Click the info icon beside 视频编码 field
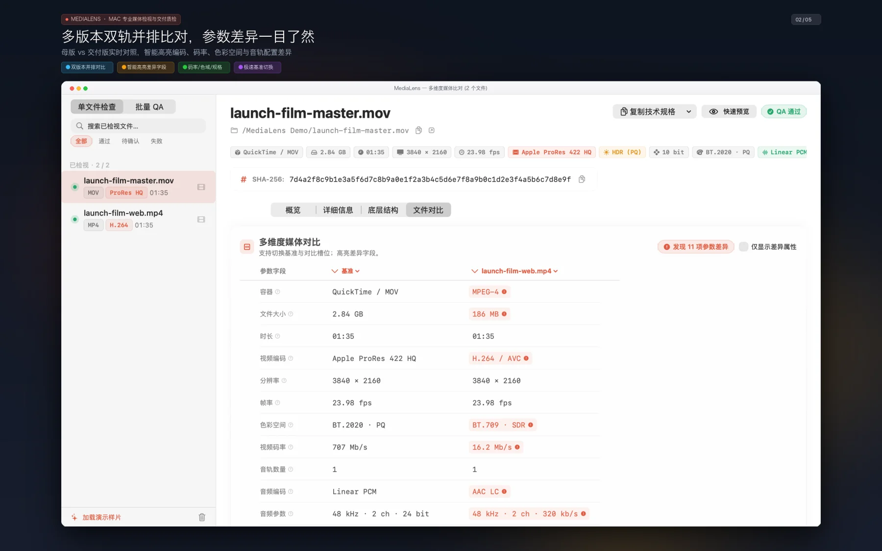Screen dimensions: 882x551 [291, 359]
